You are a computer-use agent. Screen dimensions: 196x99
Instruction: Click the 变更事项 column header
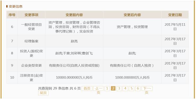tap(31, 15)
